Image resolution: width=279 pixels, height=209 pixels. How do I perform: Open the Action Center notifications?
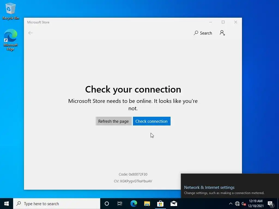(270, 204)
